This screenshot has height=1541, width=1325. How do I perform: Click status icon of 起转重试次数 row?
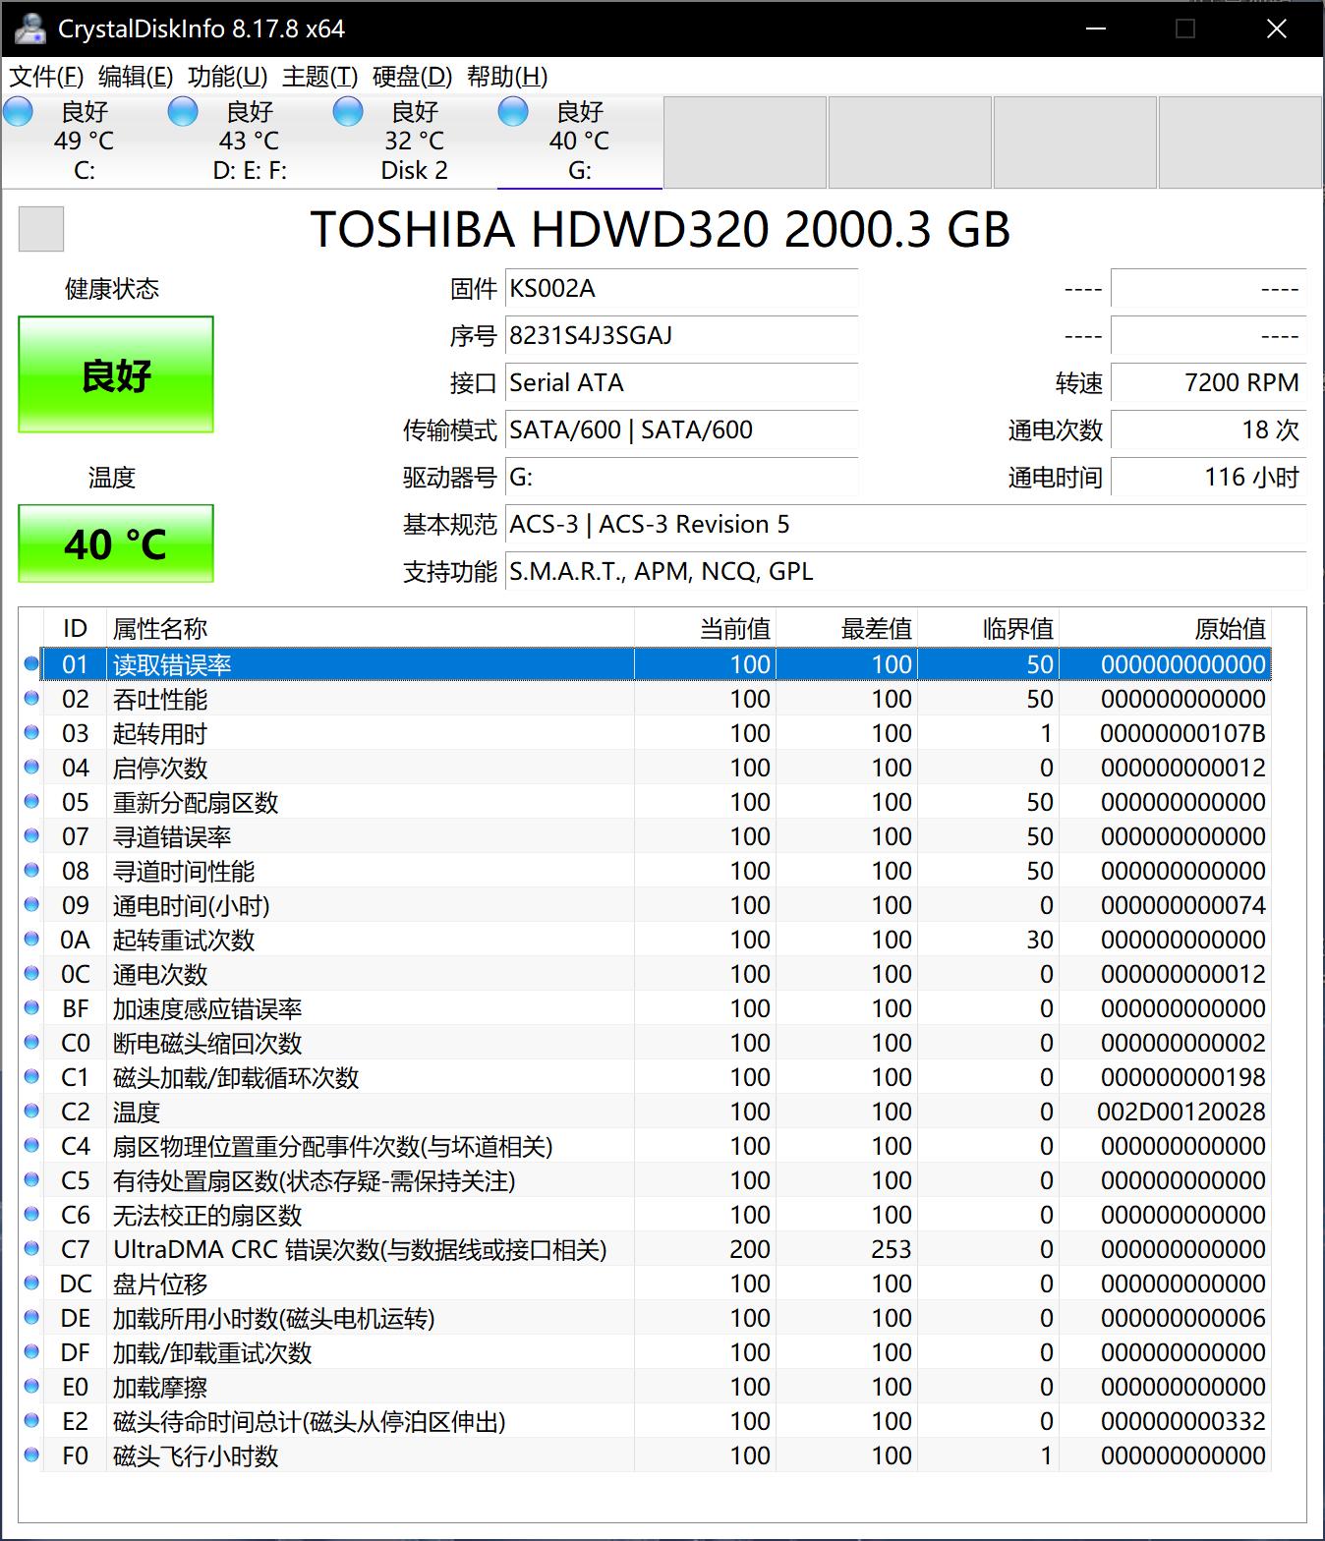31,940
